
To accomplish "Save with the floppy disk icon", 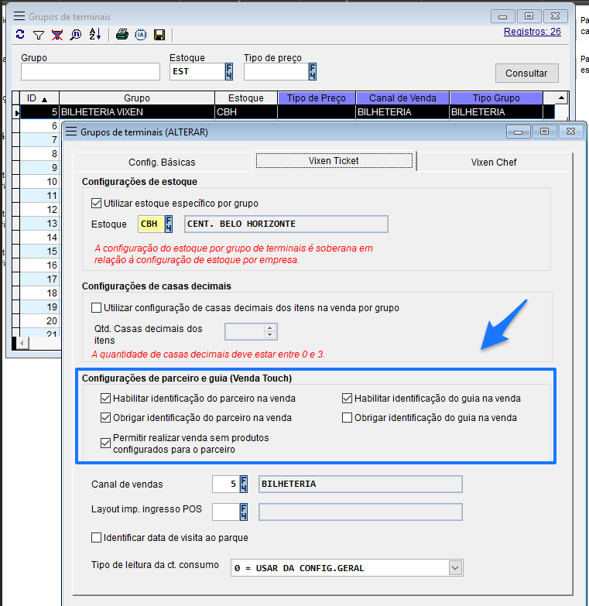I will (x=159, y=35).
